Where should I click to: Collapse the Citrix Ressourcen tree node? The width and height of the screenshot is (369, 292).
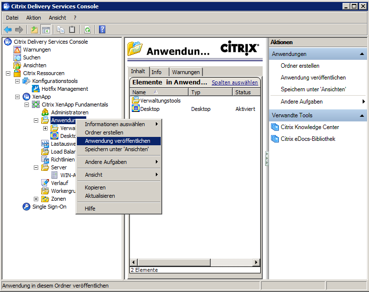click(x=8, y=73)
